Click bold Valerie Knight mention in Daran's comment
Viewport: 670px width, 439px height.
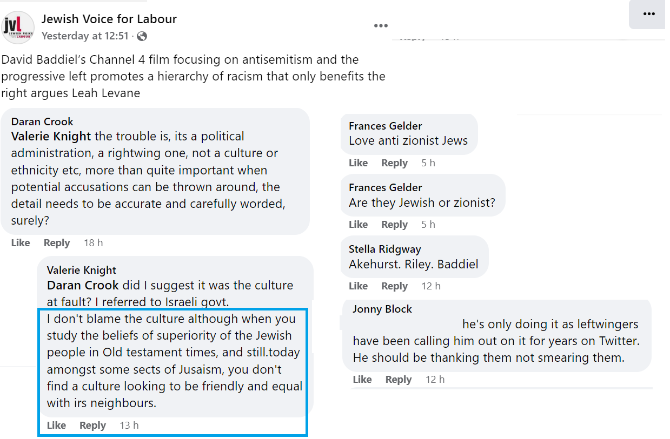pyautogui.click(x=51, y=136)
